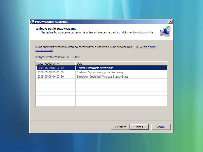Close the Przywracanie systemu dialog
This screenshot has height=152, width=203.
171,22
